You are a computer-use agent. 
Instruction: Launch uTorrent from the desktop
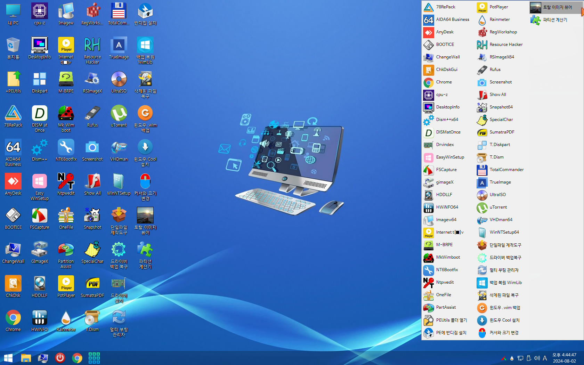[119, 116]
